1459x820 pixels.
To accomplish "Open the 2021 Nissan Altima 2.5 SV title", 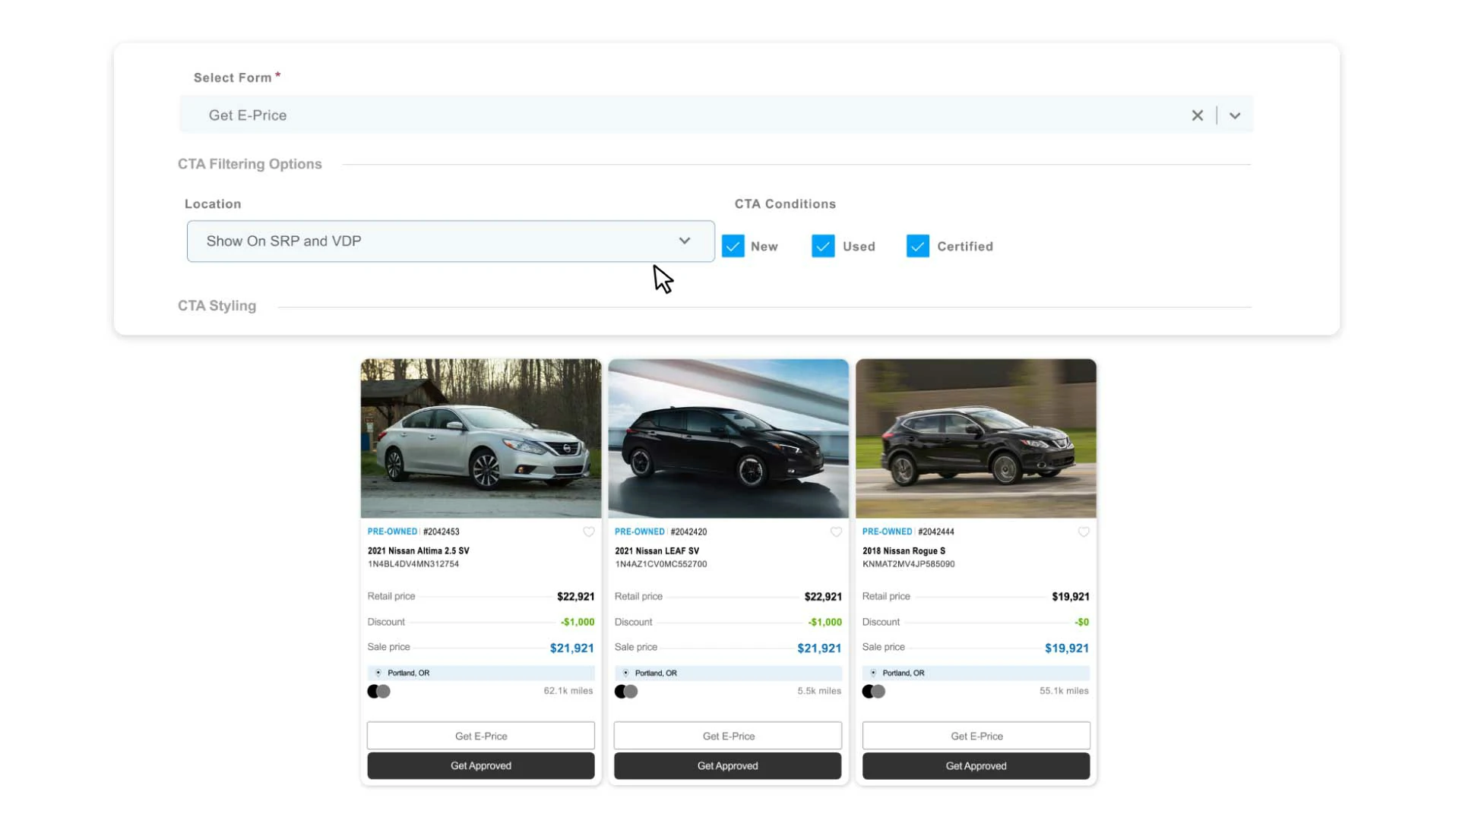I will (x=418, y=550).
